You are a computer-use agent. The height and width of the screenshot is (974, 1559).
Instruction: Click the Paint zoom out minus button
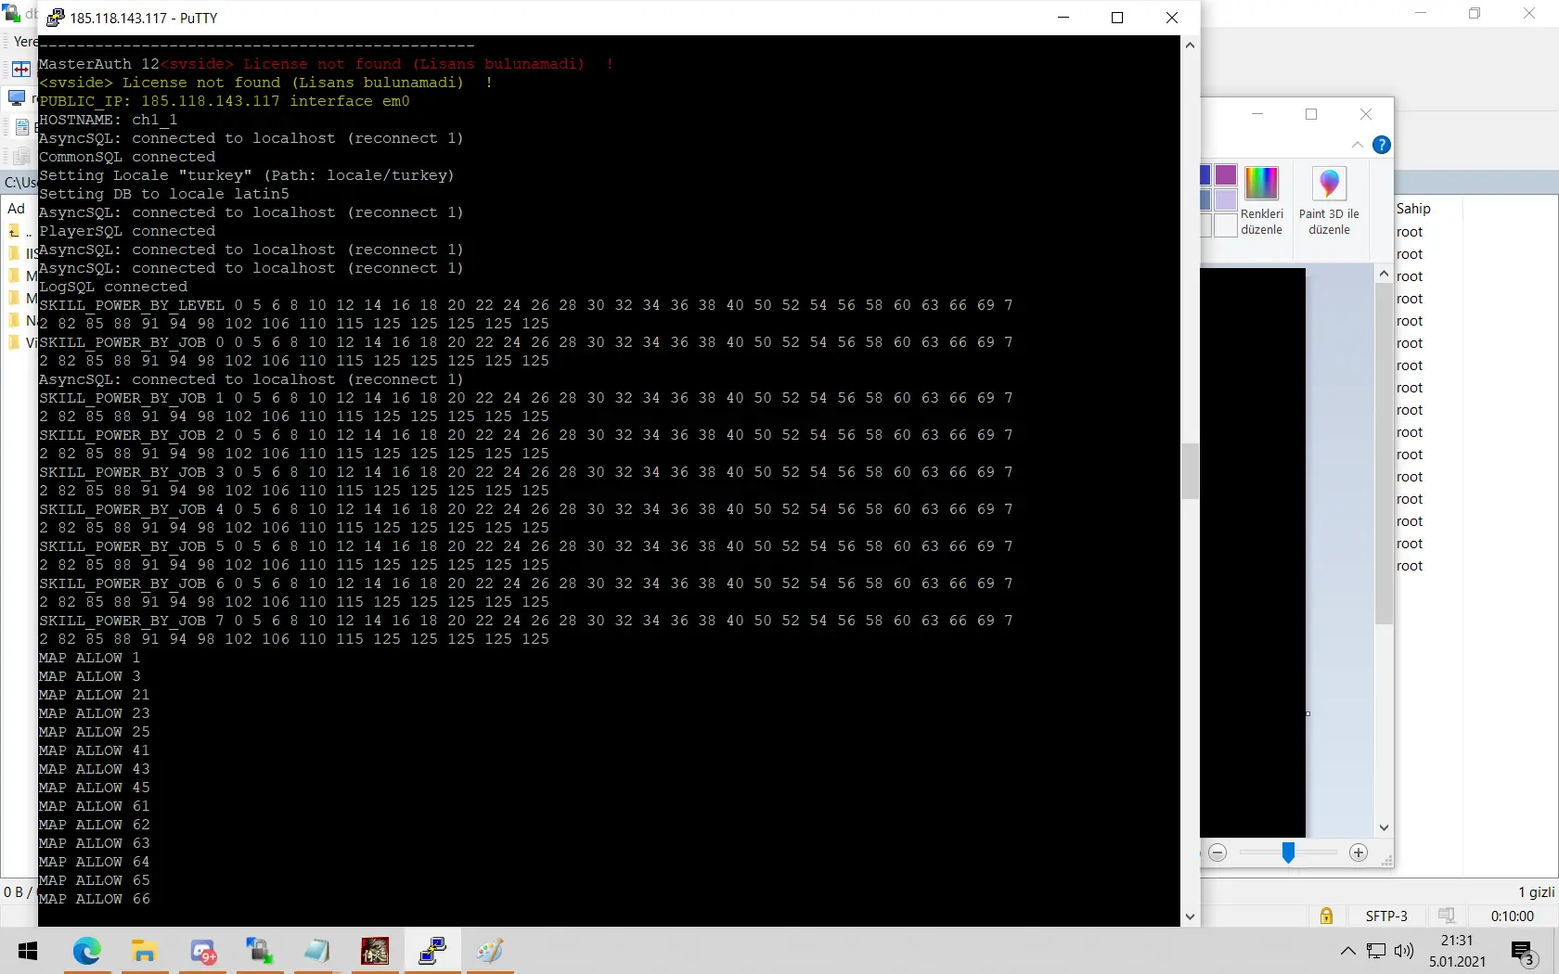click(x=1218, y=852)
